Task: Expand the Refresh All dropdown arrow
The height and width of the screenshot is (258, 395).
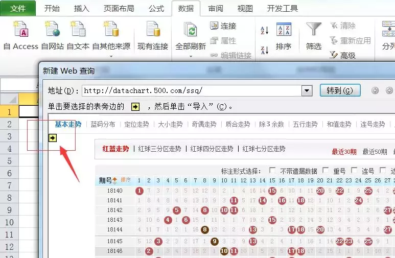Action: tap(191, 56)
